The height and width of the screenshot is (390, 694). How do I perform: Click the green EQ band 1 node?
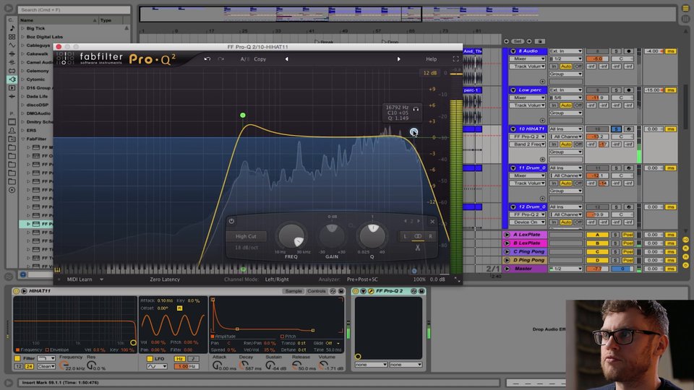(243, 116)
